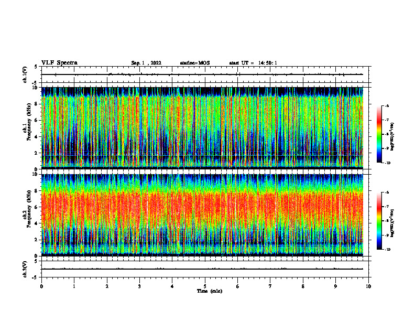This screenshot has width=415, height=321.
Task: Click the "Time (min)" x-axis label
Action: (210, 291)
